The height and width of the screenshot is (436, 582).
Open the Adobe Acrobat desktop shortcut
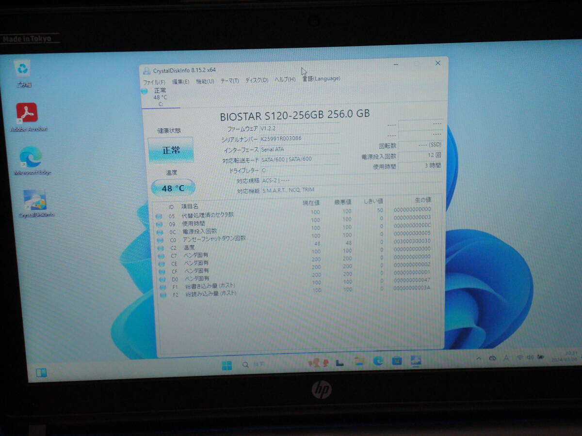pyautogui.click(x=28, y=117)
